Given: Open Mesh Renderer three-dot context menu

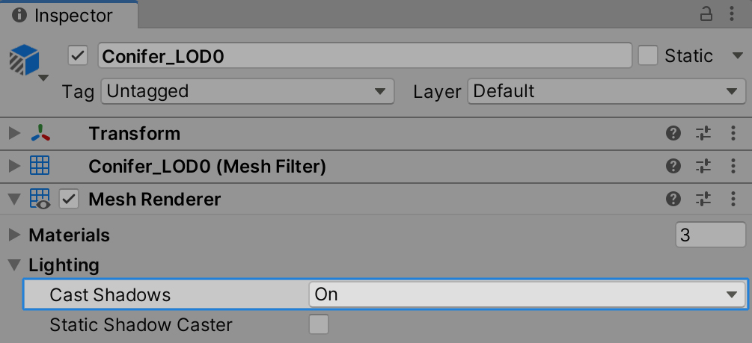Looking at the screenshot, I should pyautogui.click(x=733, y=200).
